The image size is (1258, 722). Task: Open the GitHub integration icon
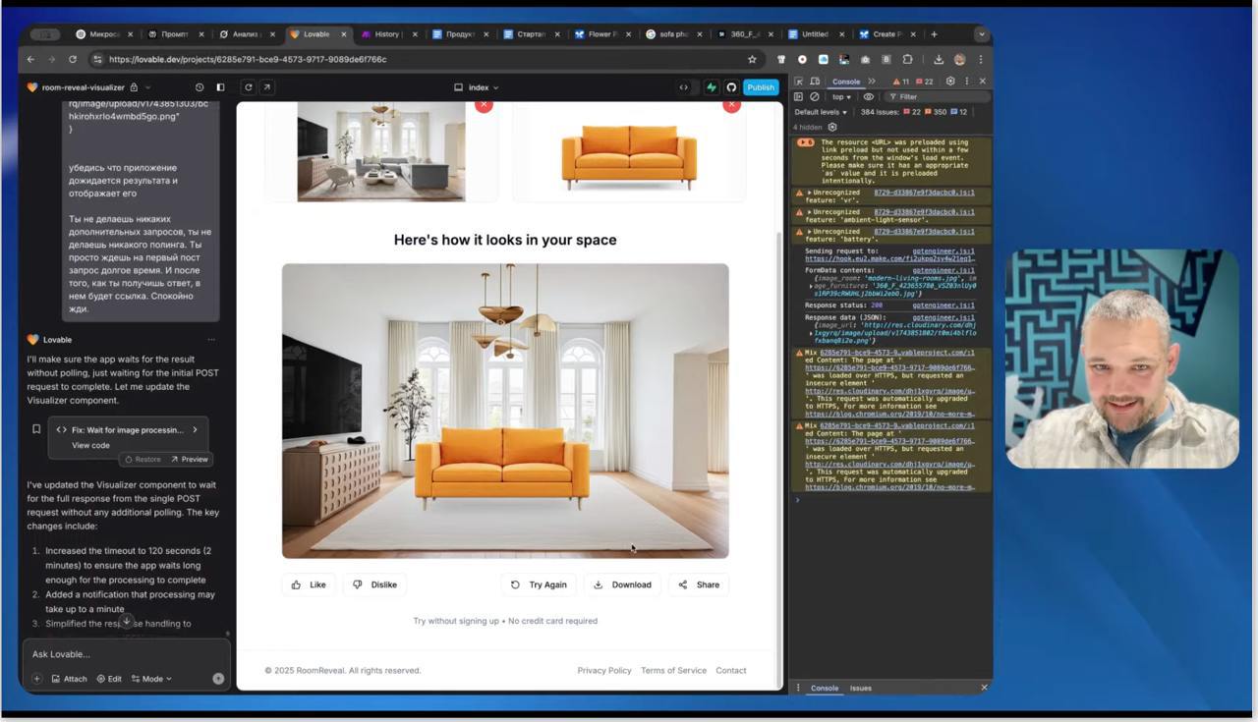(731, 87)
